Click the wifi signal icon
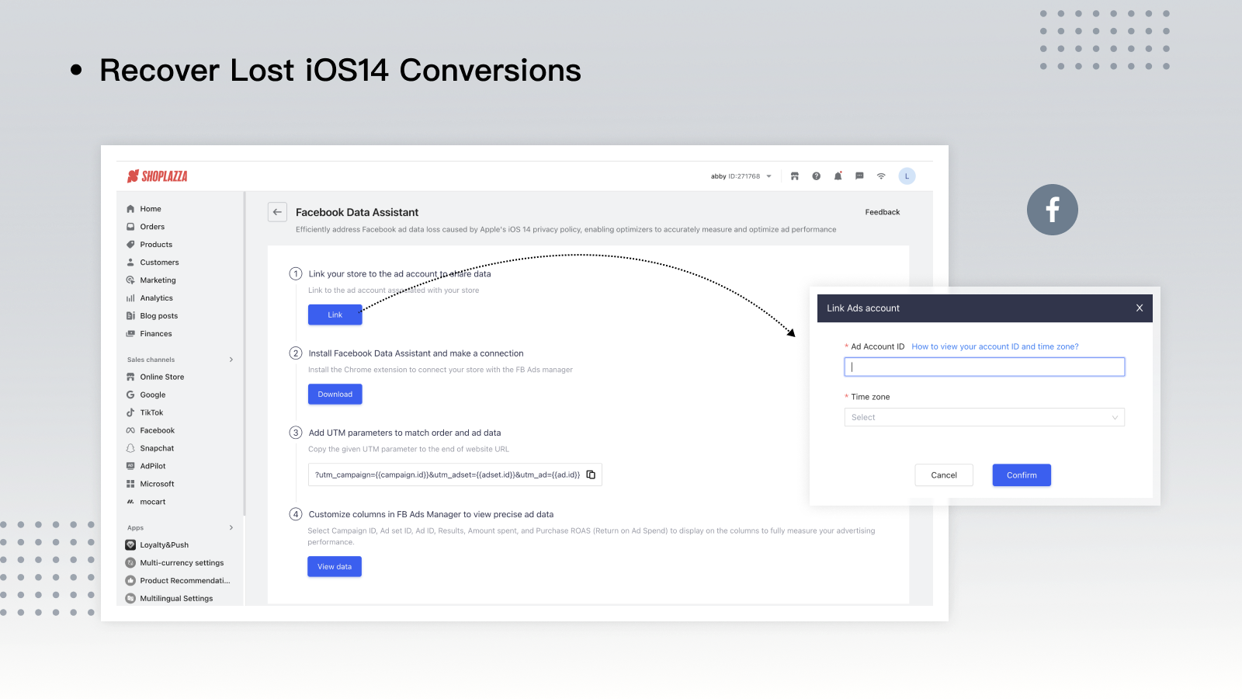1242x699 pixels. point(881,176)
